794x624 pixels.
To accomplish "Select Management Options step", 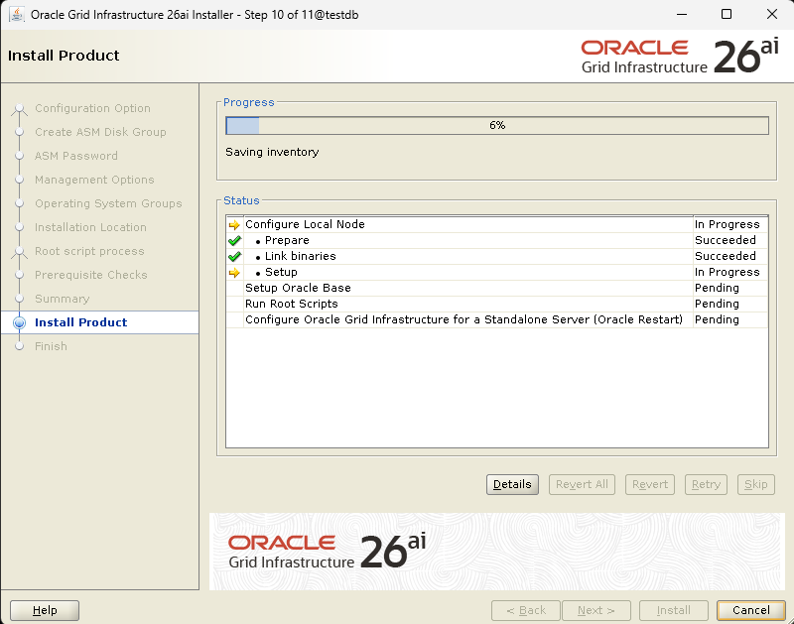I will [x=94, y=180].
